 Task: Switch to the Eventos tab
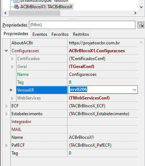pyautogui.click(x=40, y=34)
